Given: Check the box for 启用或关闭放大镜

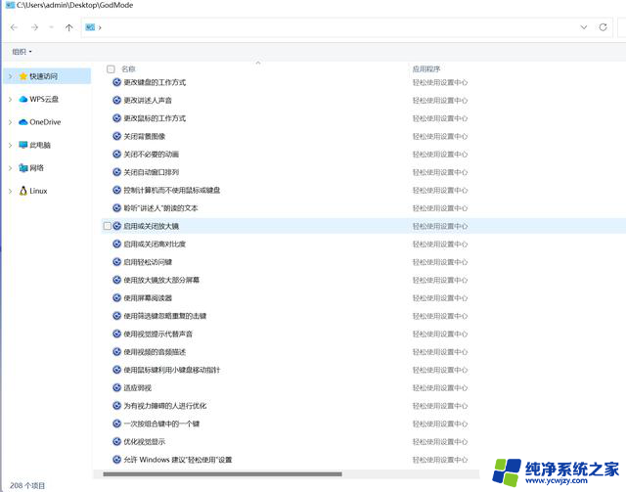Looking at the screenshot, I should (107, 226).
